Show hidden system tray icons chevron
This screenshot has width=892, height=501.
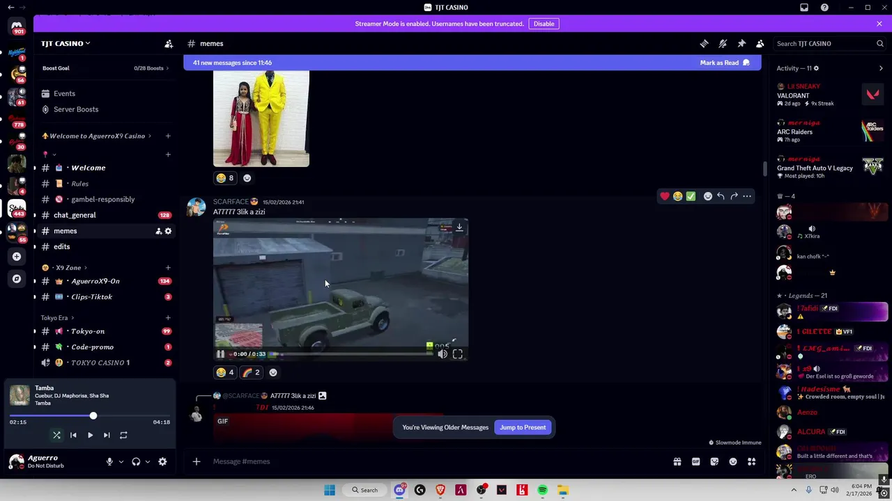pos(794,490)
